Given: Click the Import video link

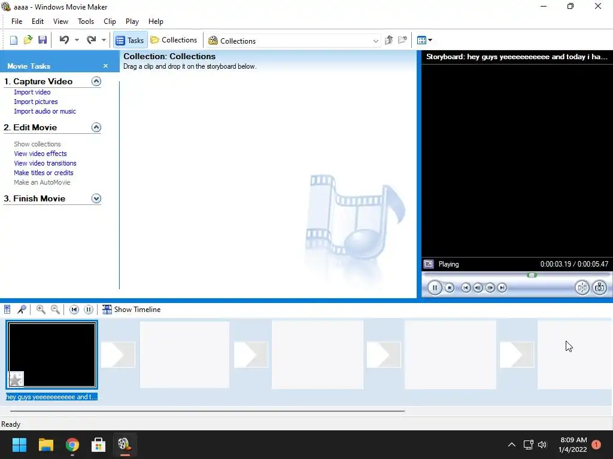Looking at the screenshot, I should coord(32,92).
